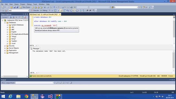Toggle Include Actual Execution Plan
176x99 pixels.
click(65, 10)
